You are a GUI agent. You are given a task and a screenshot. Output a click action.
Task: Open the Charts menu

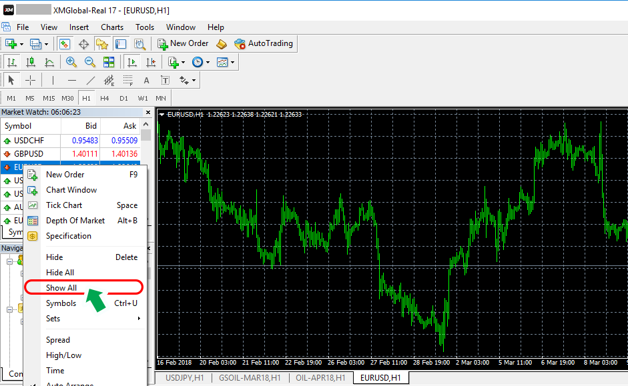click(x=112, y=27)
